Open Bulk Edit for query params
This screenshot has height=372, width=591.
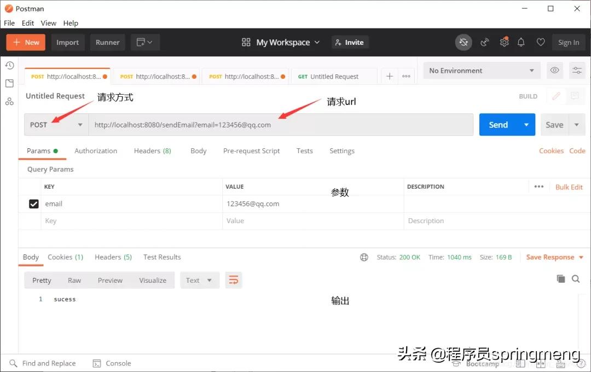pyautogui.click(x=569, y=187)
